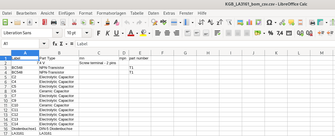Toggle the center horizontally alignment
This screenshot has width=335, height=136.
(x=167, y=33)
